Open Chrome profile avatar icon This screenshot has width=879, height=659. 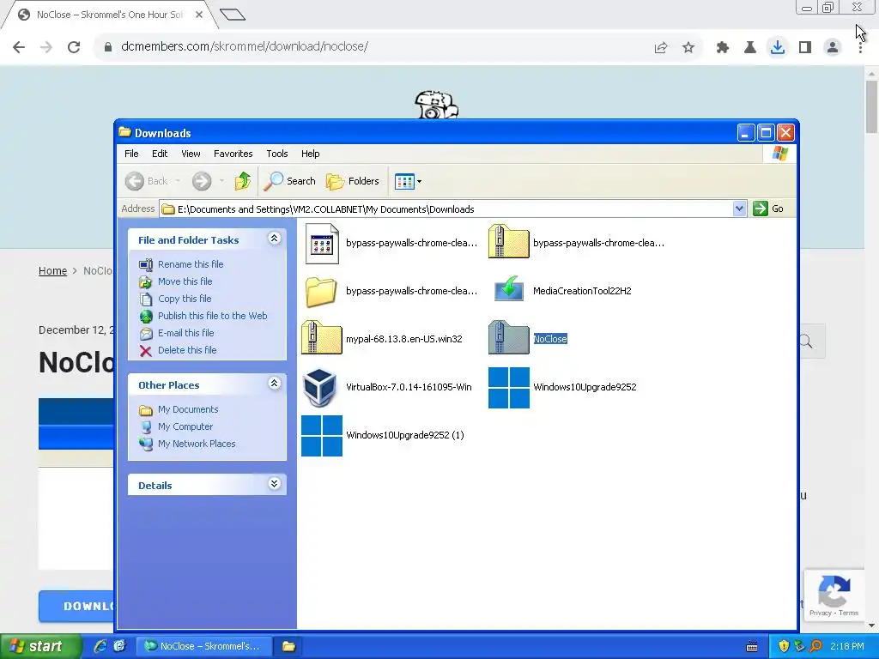click(833, 47)
